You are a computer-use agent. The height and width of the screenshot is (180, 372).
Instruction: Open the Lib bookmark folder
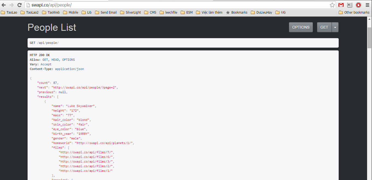tap(87, 12)
